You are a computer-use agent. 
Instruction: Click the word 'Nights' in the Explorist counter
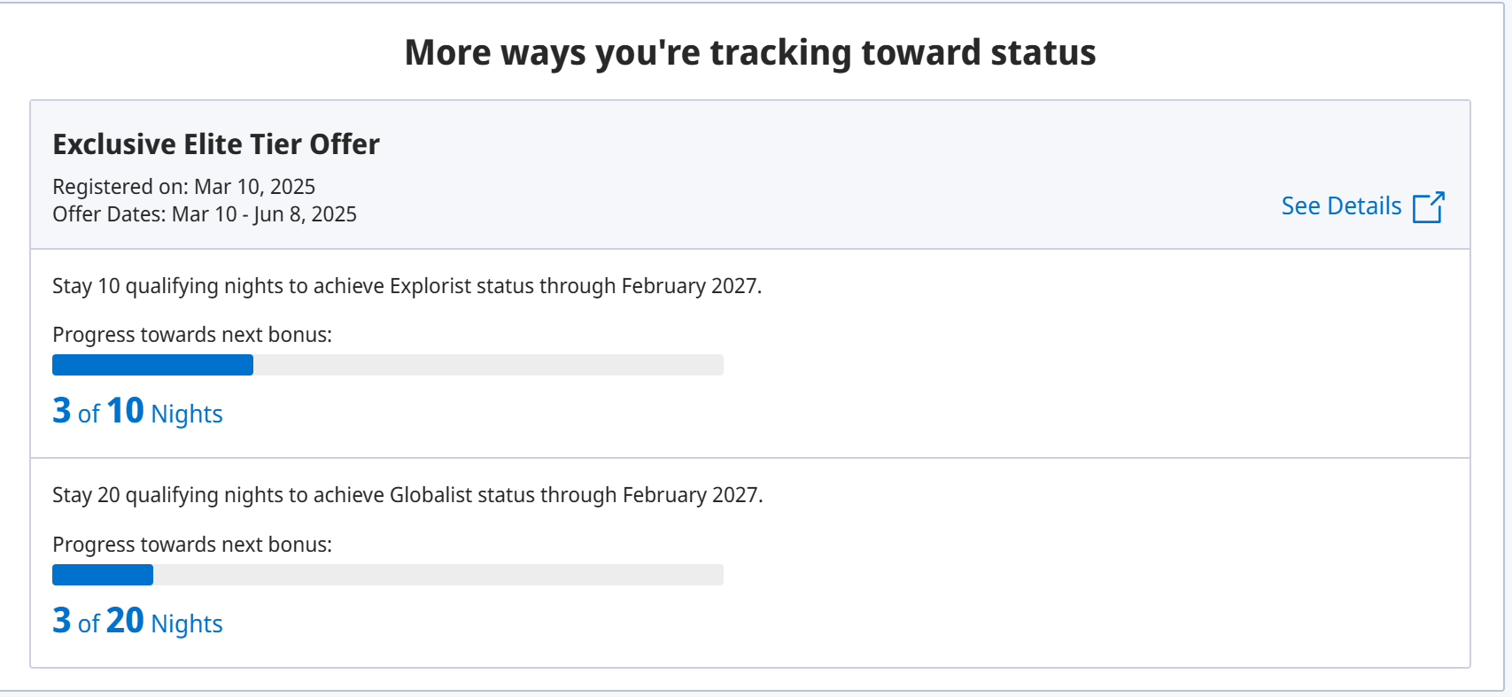point(187,414)
